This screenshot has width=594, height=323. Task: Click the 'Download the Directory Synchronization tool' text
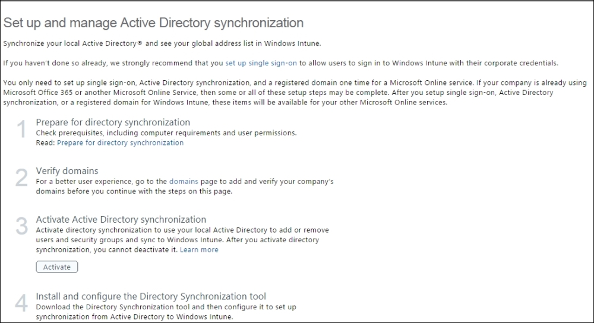click(x=166, y=312)
